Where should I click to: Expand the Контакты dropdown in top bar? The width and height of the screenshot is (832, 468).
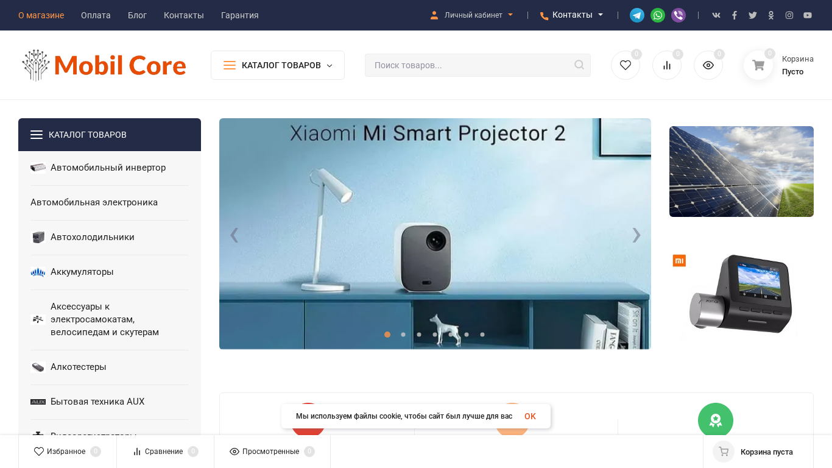[571, 15]
